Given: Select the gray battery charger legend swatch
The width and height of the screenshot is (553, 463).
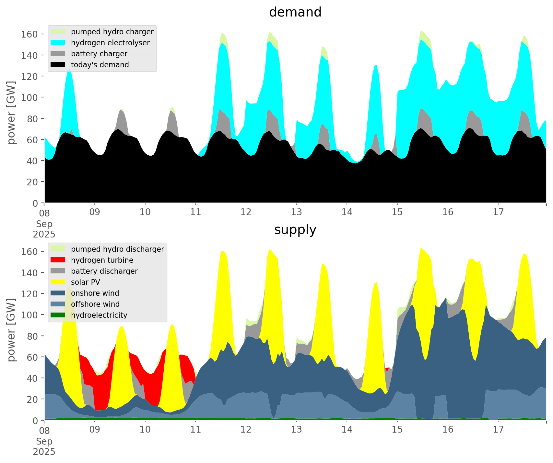Looking at the screenshot, I should 58,54.
